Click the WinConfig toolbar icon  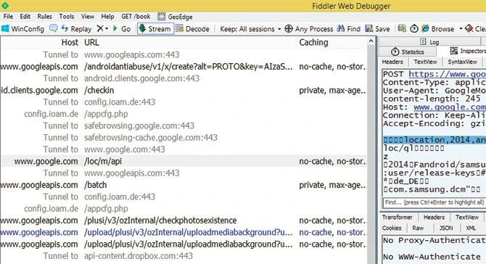5,29
